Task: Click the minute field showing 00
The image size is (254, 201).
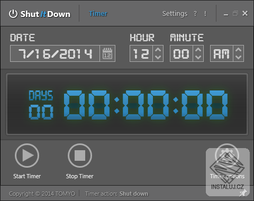Action: coord(182,53)
